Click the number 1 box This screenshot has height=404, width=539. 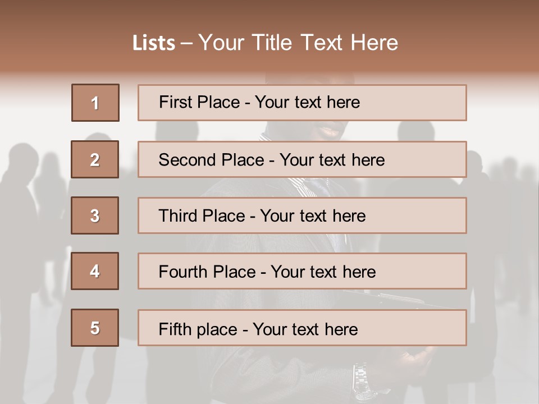click(95, 103)
